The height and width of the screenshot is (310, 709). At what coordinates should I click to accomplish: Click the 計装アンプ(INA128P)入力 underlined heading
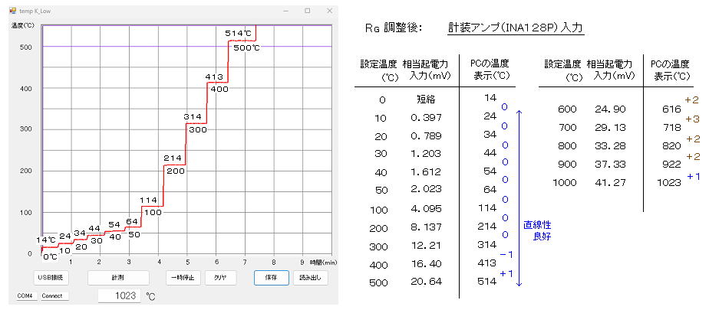point(516,28)
